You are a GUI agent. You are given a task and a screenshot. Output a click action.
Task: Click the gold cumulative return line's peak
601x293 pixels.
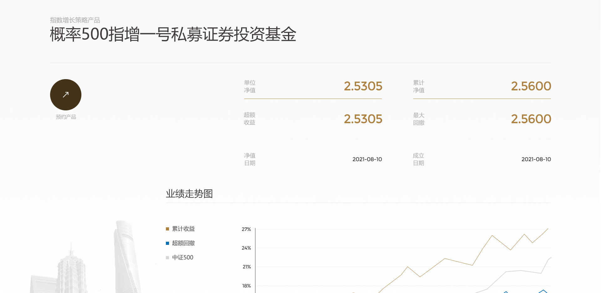[x=548, y=229]
